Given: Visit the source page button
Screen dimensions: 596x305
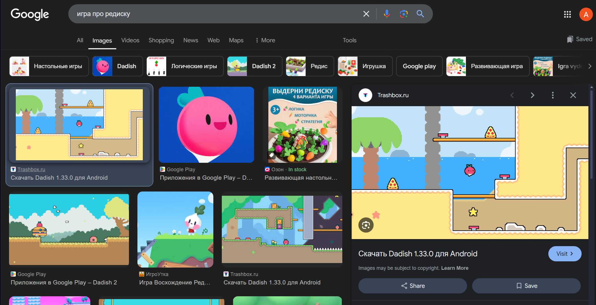Looking at the screenshot, I should click(x=565, y=254).
